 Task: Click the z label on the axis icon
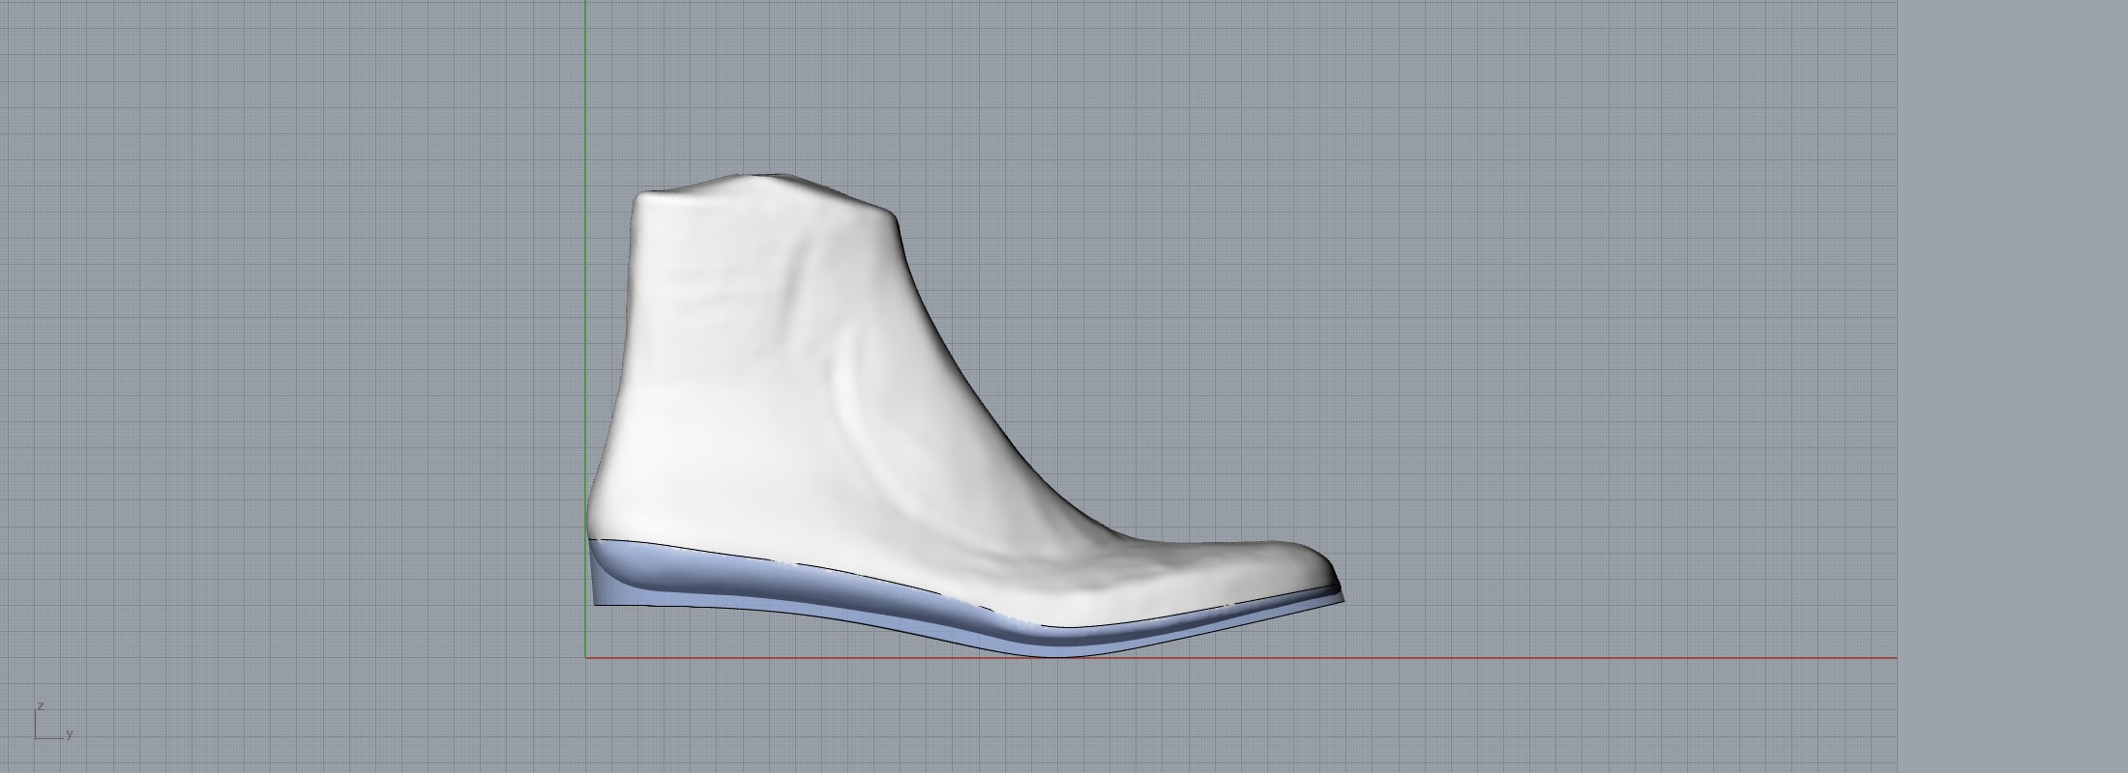coord(41,706)
